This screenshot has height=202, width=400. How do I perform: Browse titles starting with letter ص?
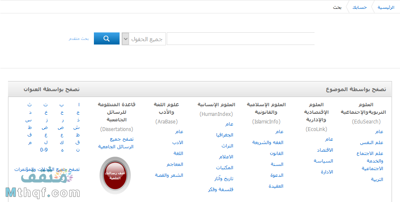pyautogui.click(x=61, y=128)
